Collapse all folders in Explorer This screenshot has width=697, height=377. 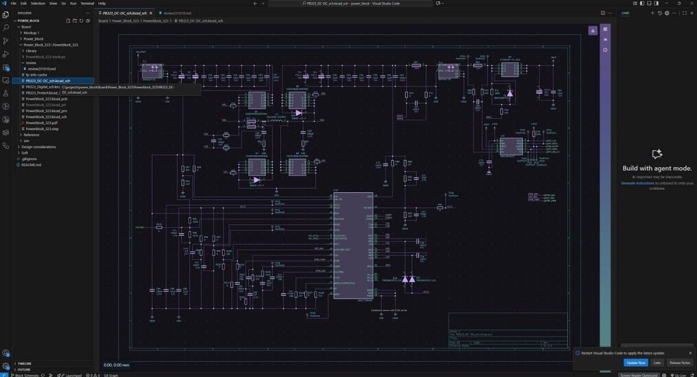pyautogui.click(x=87, y=20)
